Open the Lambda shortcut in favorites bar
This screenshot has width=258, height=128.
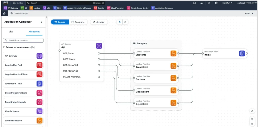[35, 8]
